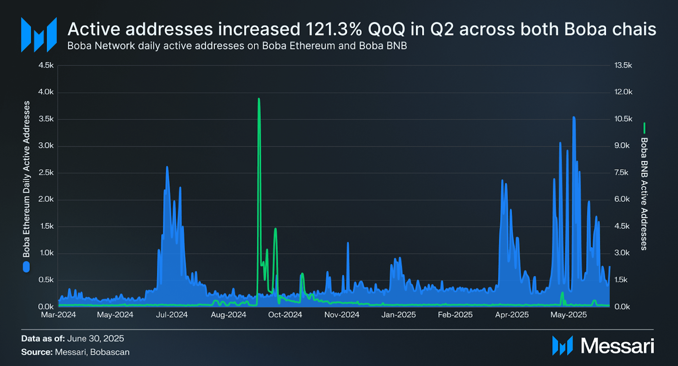Click the Mar-2024 x-axis label
This screenshot has width=678, height=366.
(x=59, y=315)
